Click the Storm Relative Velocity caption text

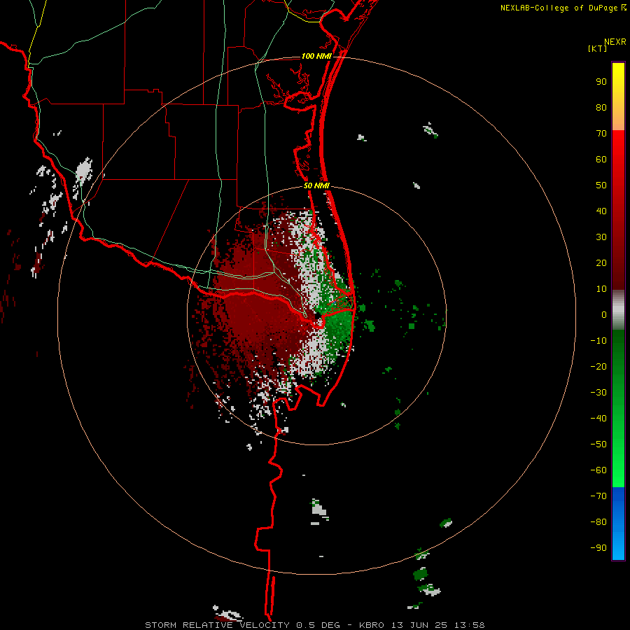315,625
